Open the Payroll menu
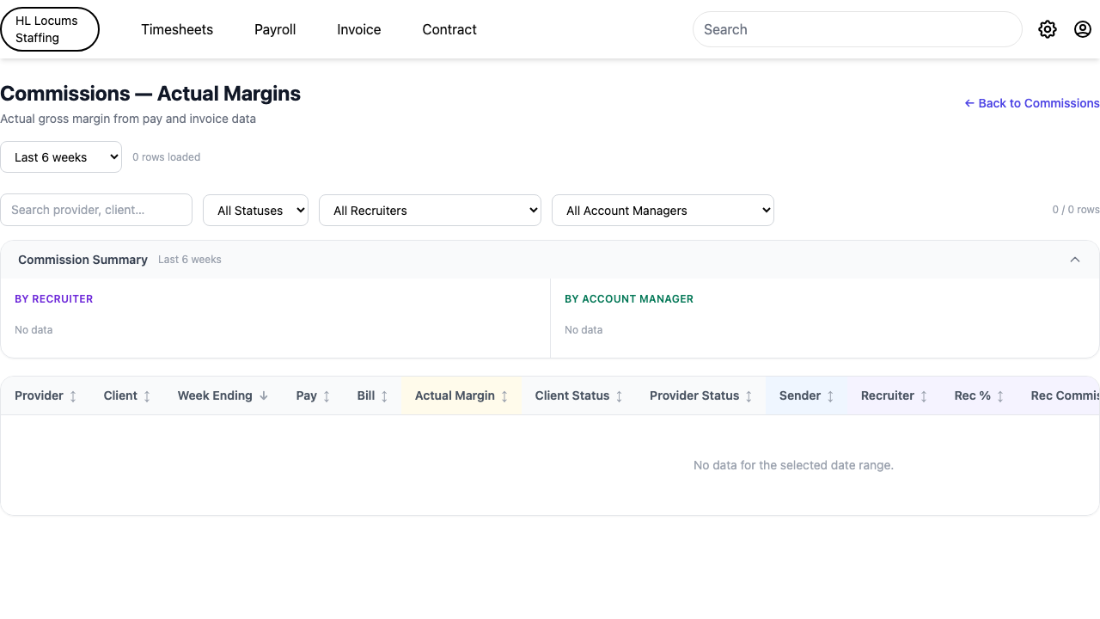Image resolution: width=1100 pixels, height=619 pixels. 275,29
